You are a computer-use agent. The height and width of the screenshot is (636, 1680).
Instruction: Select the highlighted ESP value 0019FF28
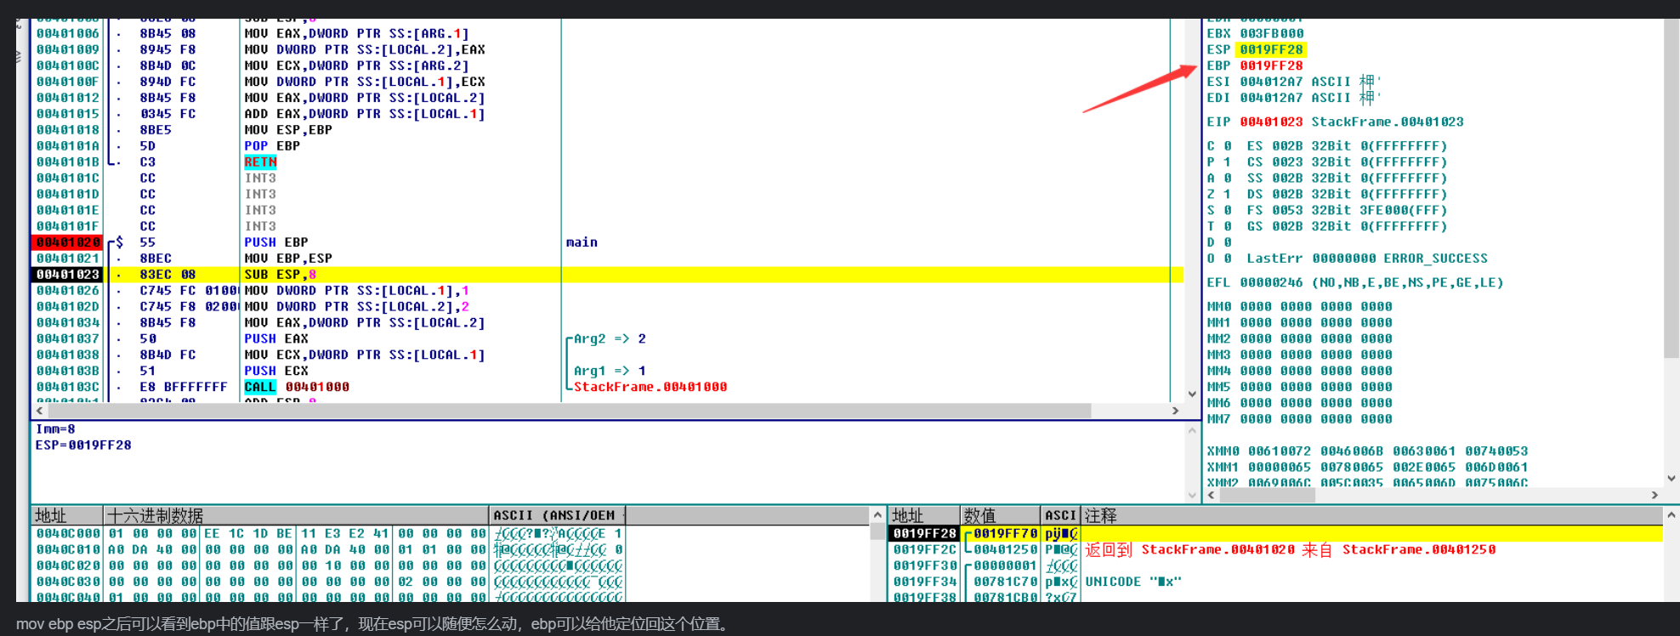click(x=1271, y=49)
